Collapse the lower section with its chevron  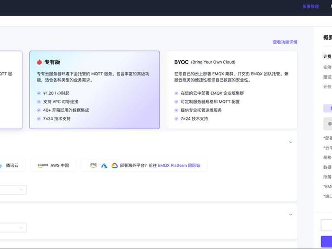tap(291, 215)
